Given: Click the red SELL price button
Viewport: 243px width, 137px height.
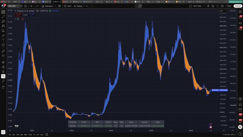Looking at the screenshot, I should 19,15.
